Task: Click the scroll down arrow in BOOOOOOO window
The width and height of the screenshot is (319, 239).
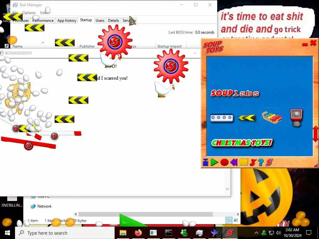Action: [x=227, y=189]
